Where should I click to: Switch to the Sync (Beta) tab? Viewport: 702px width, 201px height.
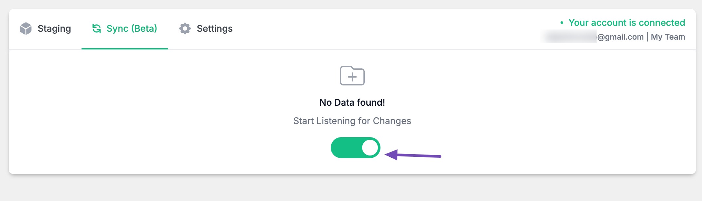coord(132,28)
